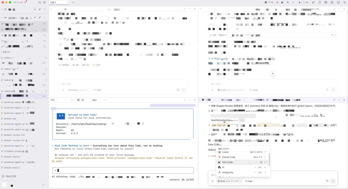Open the Grok grok-4.6 agent selector
This screenshot has height=189, width=348.
229,181
